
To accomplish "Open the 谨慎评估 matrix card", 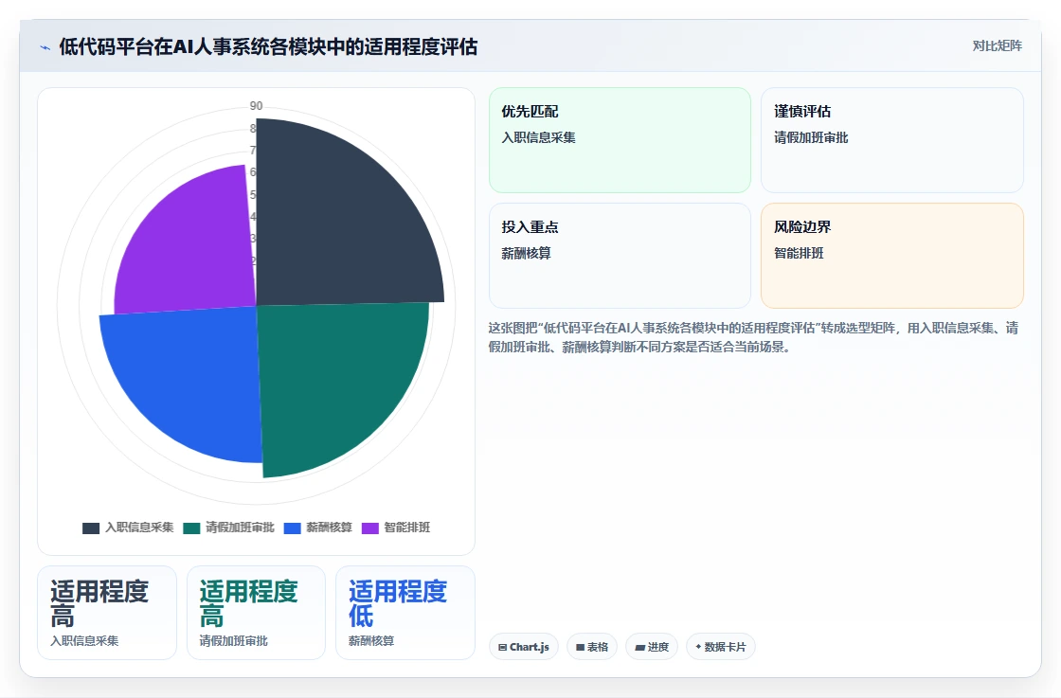I will [x=891, y=140].
